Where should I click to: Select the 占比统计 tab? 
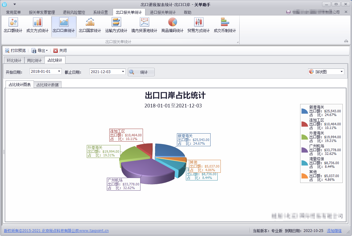click(55, 60)
